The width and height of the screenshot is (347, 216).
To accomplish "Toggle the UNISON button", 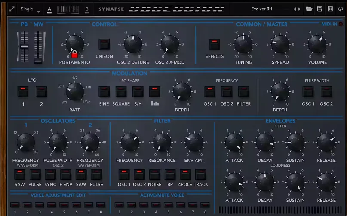I will (104, 44).
